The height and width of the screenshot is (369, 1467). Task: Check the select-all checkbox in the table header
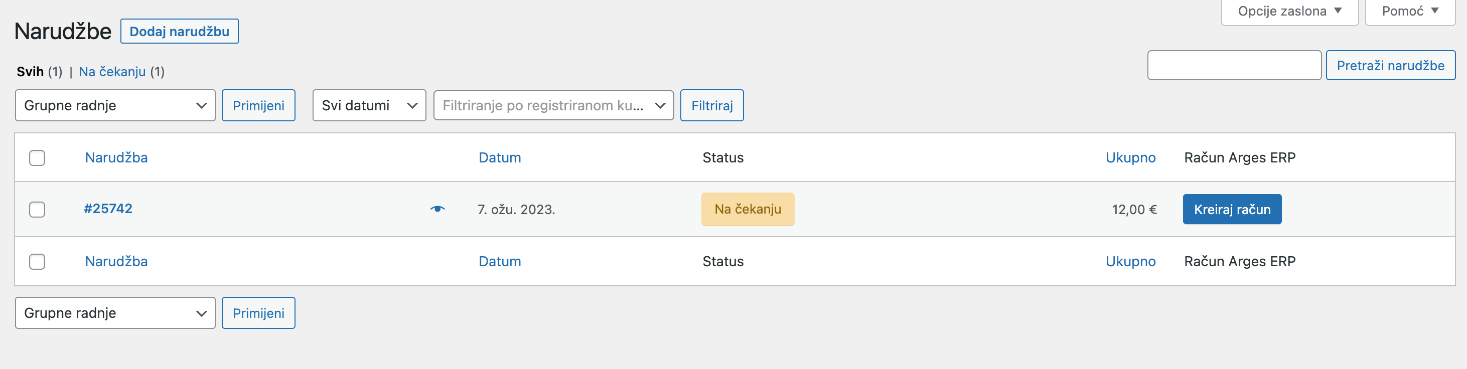point(37,158)
